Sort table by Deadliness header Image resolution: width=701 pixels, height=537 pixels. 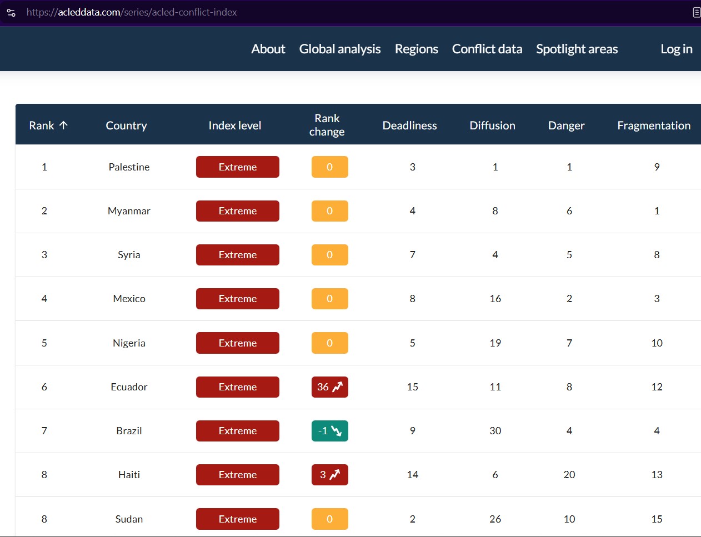tap(410, 126)
